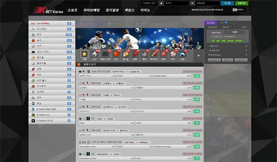Filter by the futsal ball icon with 19 badge
The width and height of the screenshot is (277, 162).
[x=182, y=54]
